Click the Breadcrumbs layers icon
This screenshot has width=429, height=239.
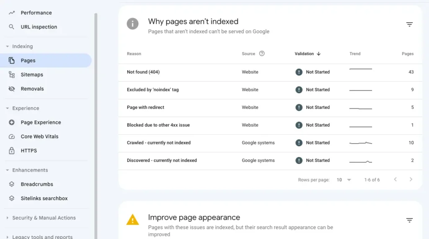tap(11, 184)
